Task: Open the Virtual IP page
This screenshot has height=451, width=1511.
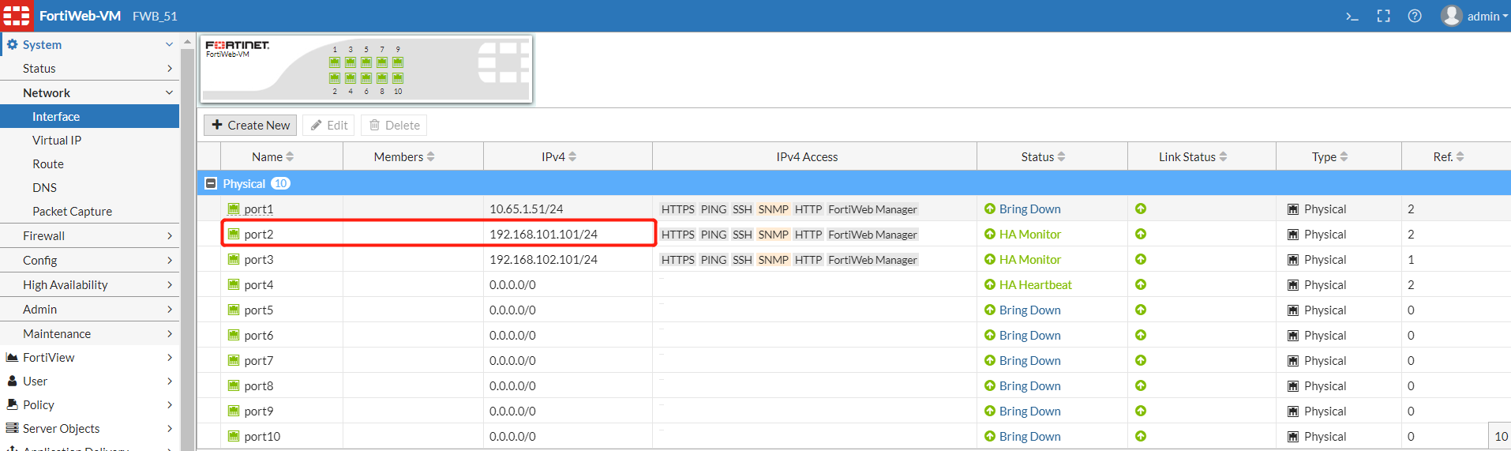Action: (57, 141)
